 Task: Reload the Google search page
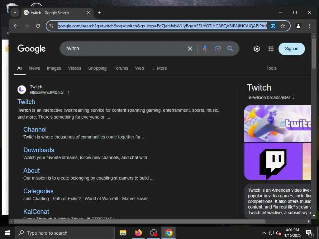(38, 26)
